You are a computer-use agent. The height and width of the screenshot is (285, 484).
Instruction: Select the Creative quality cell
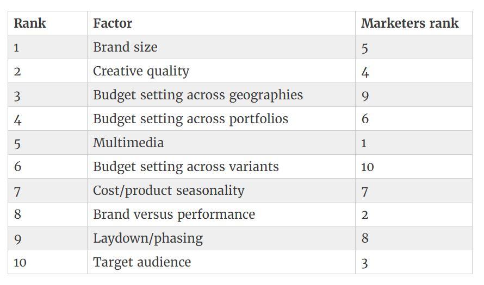[x=141, y=71]
